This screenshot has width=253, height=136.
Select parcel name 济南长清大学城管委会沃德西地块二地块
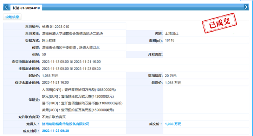72,33
